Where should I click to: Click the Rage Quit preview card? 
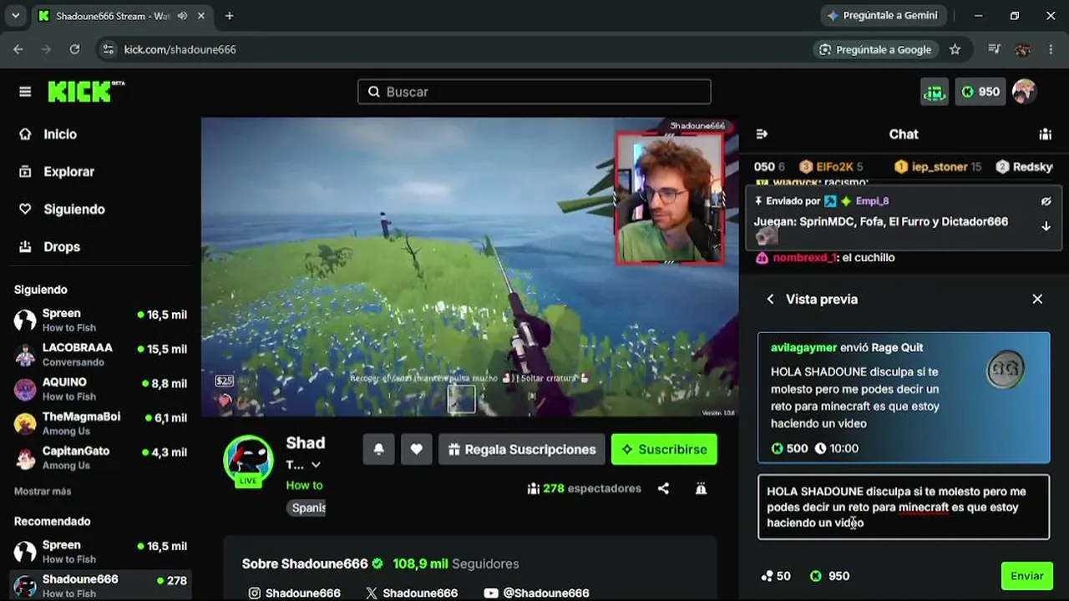pyautogui.click(x=904, y=397)
